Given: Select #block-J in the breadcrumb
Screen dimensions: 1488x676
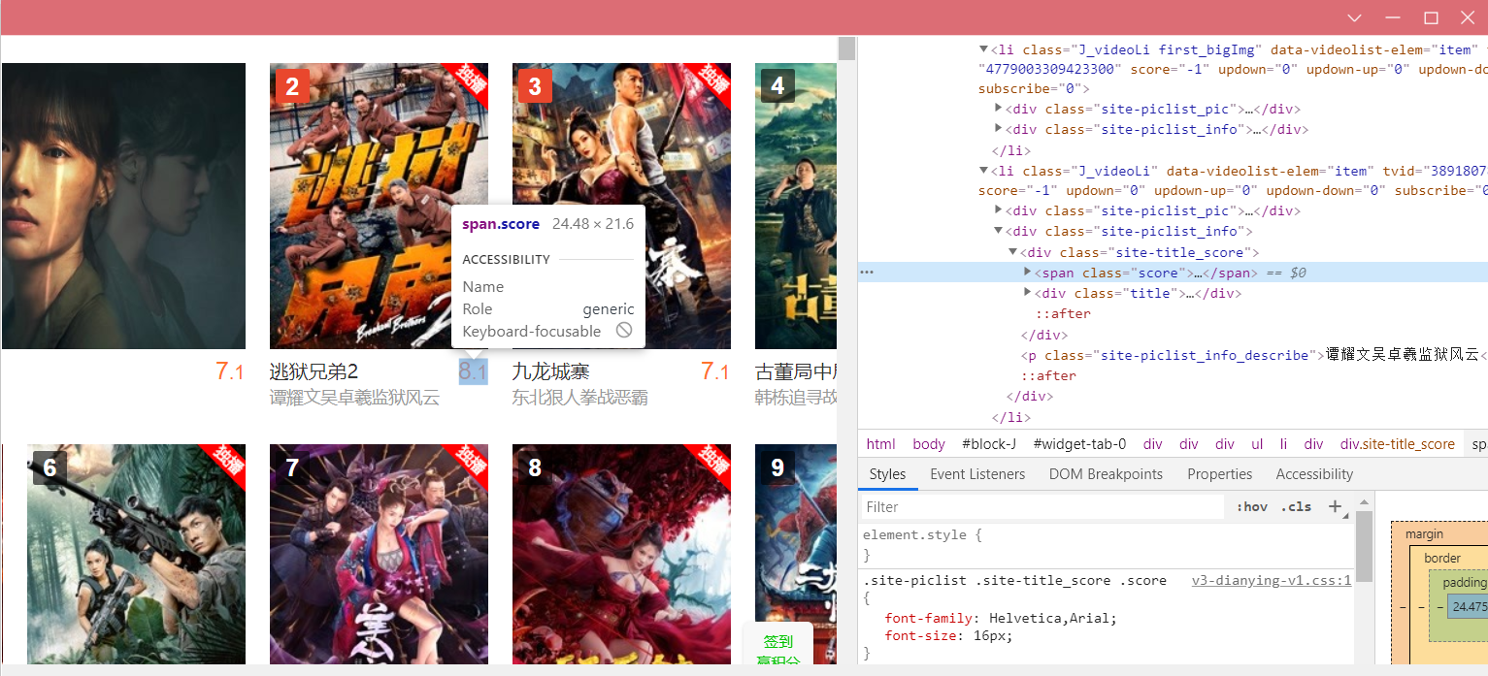Looking at the screenshot, I should (989, 443).
